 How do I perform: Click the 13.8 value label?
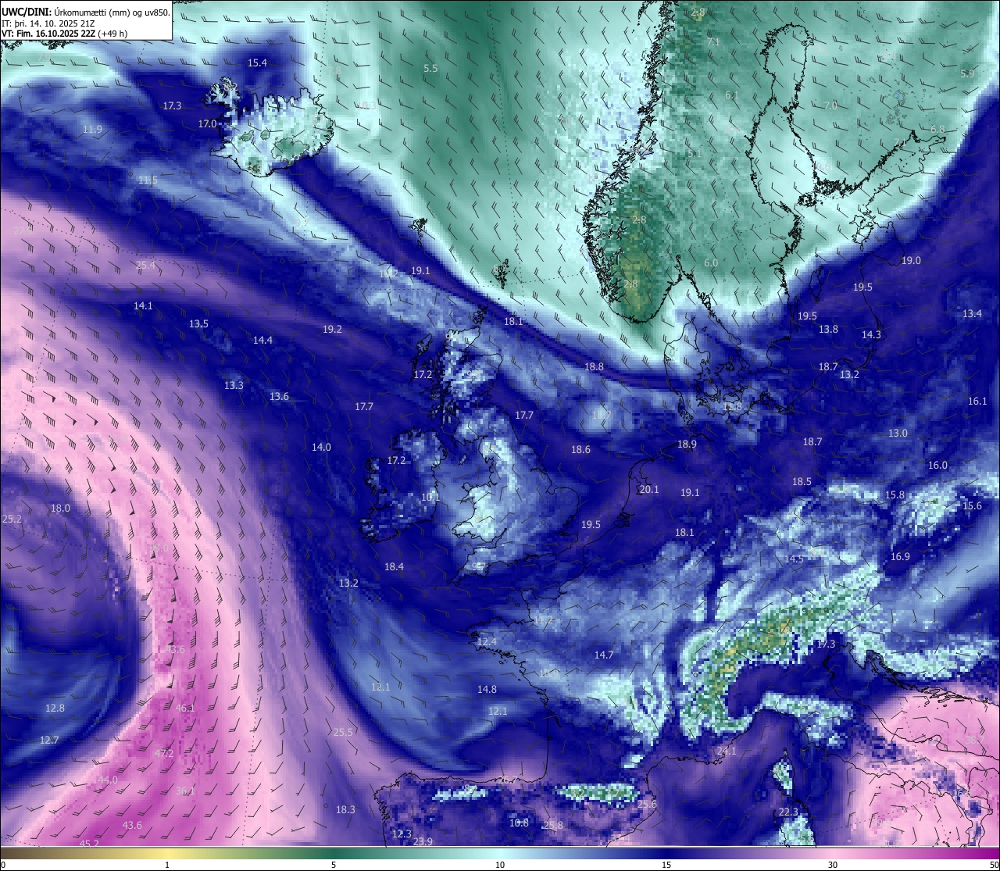(x=828, y=329)
